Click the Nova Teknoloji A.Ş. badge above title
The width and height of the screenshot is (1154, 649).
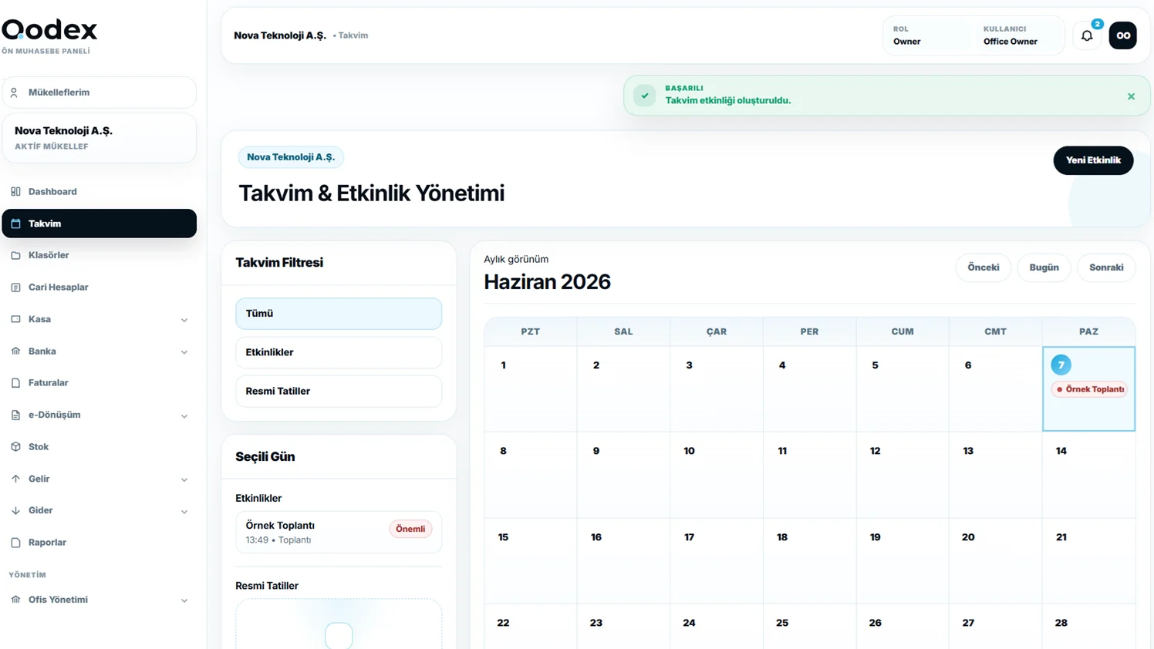tap(291, 157)
